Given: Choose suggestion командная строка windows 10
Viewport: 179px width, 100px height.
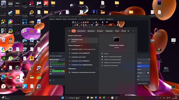Looking at the screenshot, I should coord(83,53).
